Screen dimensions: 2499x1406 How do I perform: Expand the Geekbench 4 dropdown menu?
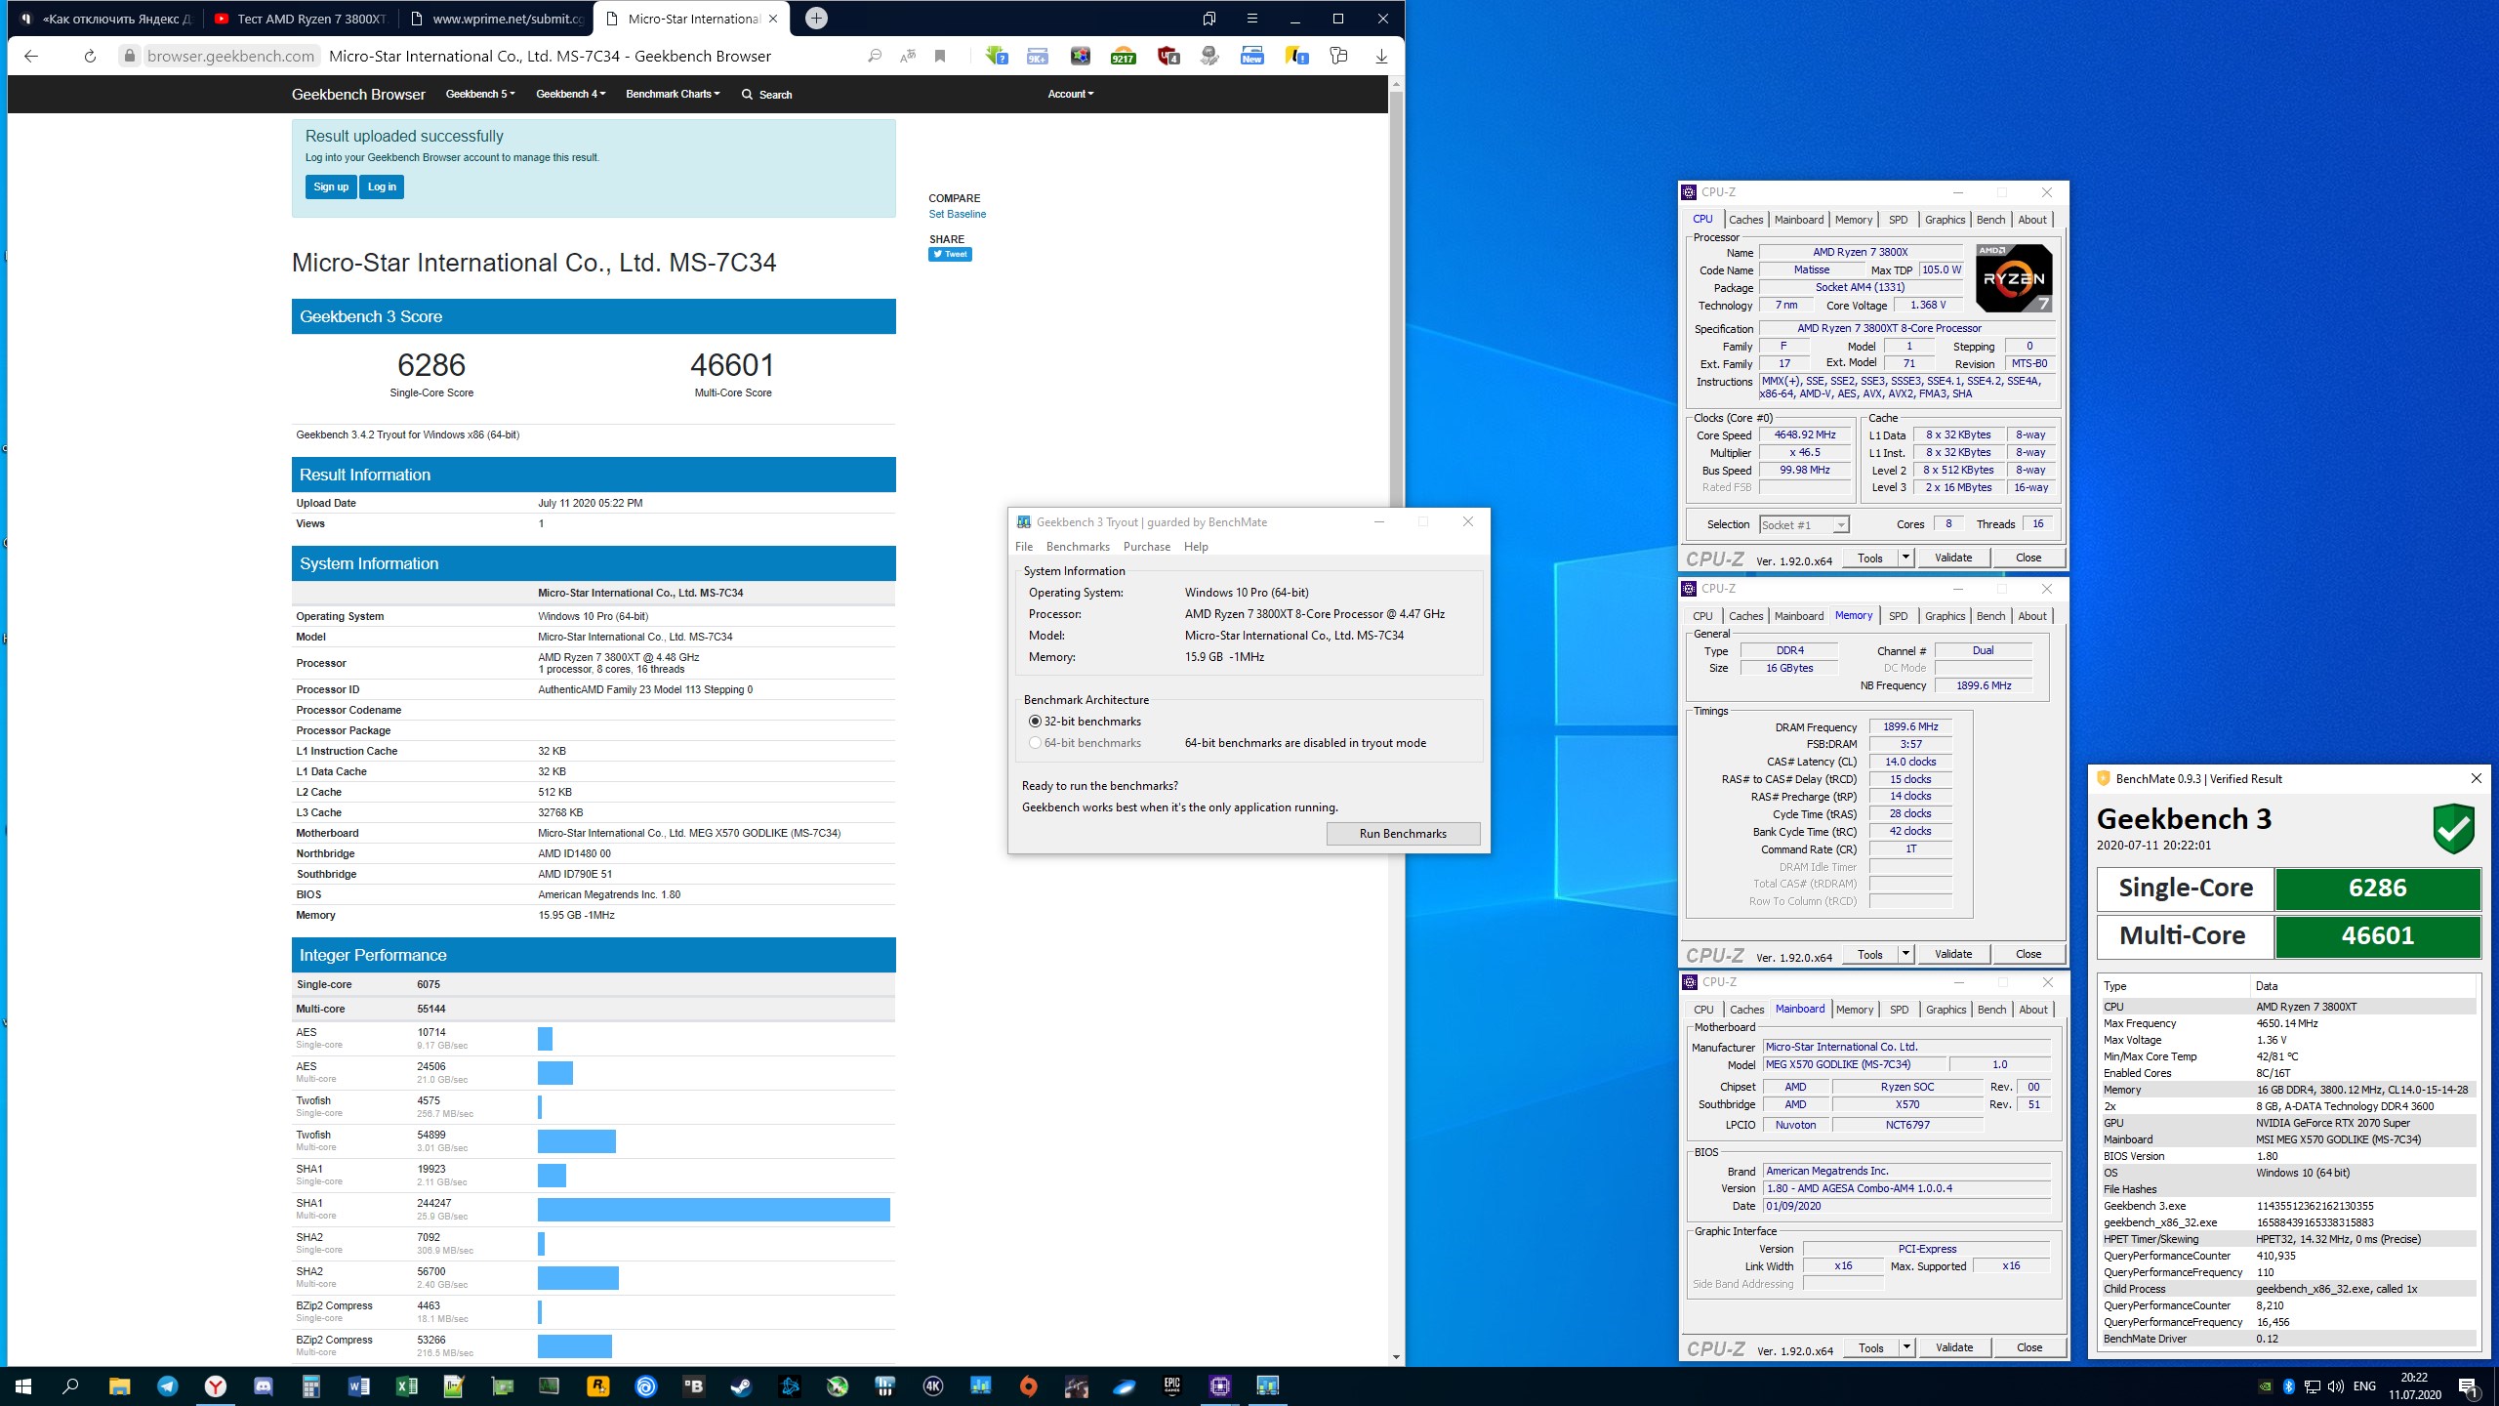pyautogui.click(x=571, y=94)
